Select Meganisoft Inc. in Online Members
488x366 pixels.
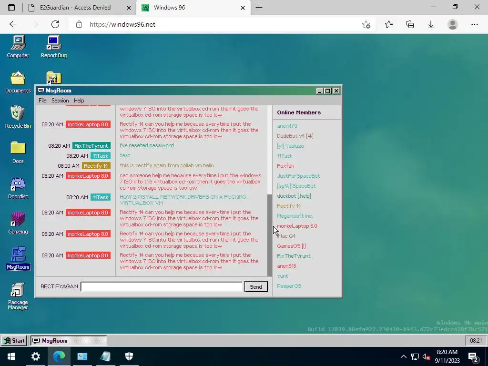click(295, 216)
